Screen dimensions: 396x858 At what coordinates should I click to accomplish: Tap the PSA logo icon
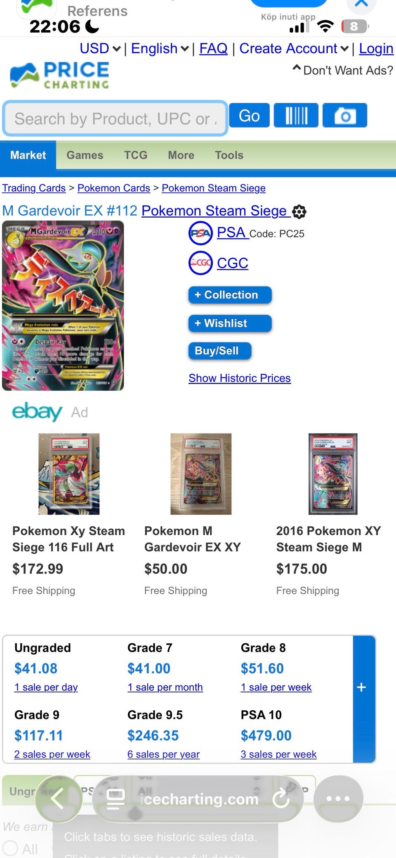click(200, 233)
